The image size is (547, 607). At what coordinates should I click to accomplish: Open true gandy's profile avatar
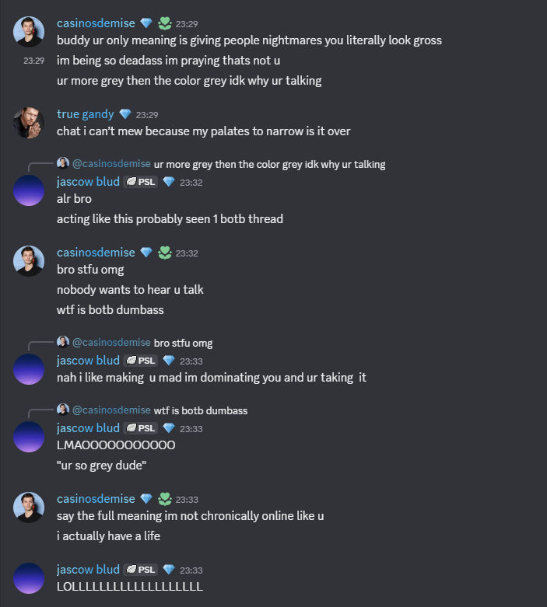coord(29,123)
